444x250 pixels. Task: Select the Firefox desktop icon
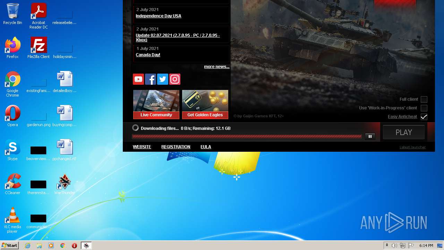[x=12, y=48]
